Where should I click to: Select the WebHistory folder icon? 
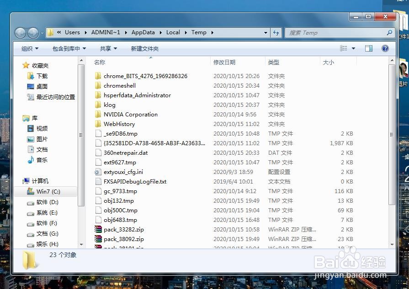point(98,124)
